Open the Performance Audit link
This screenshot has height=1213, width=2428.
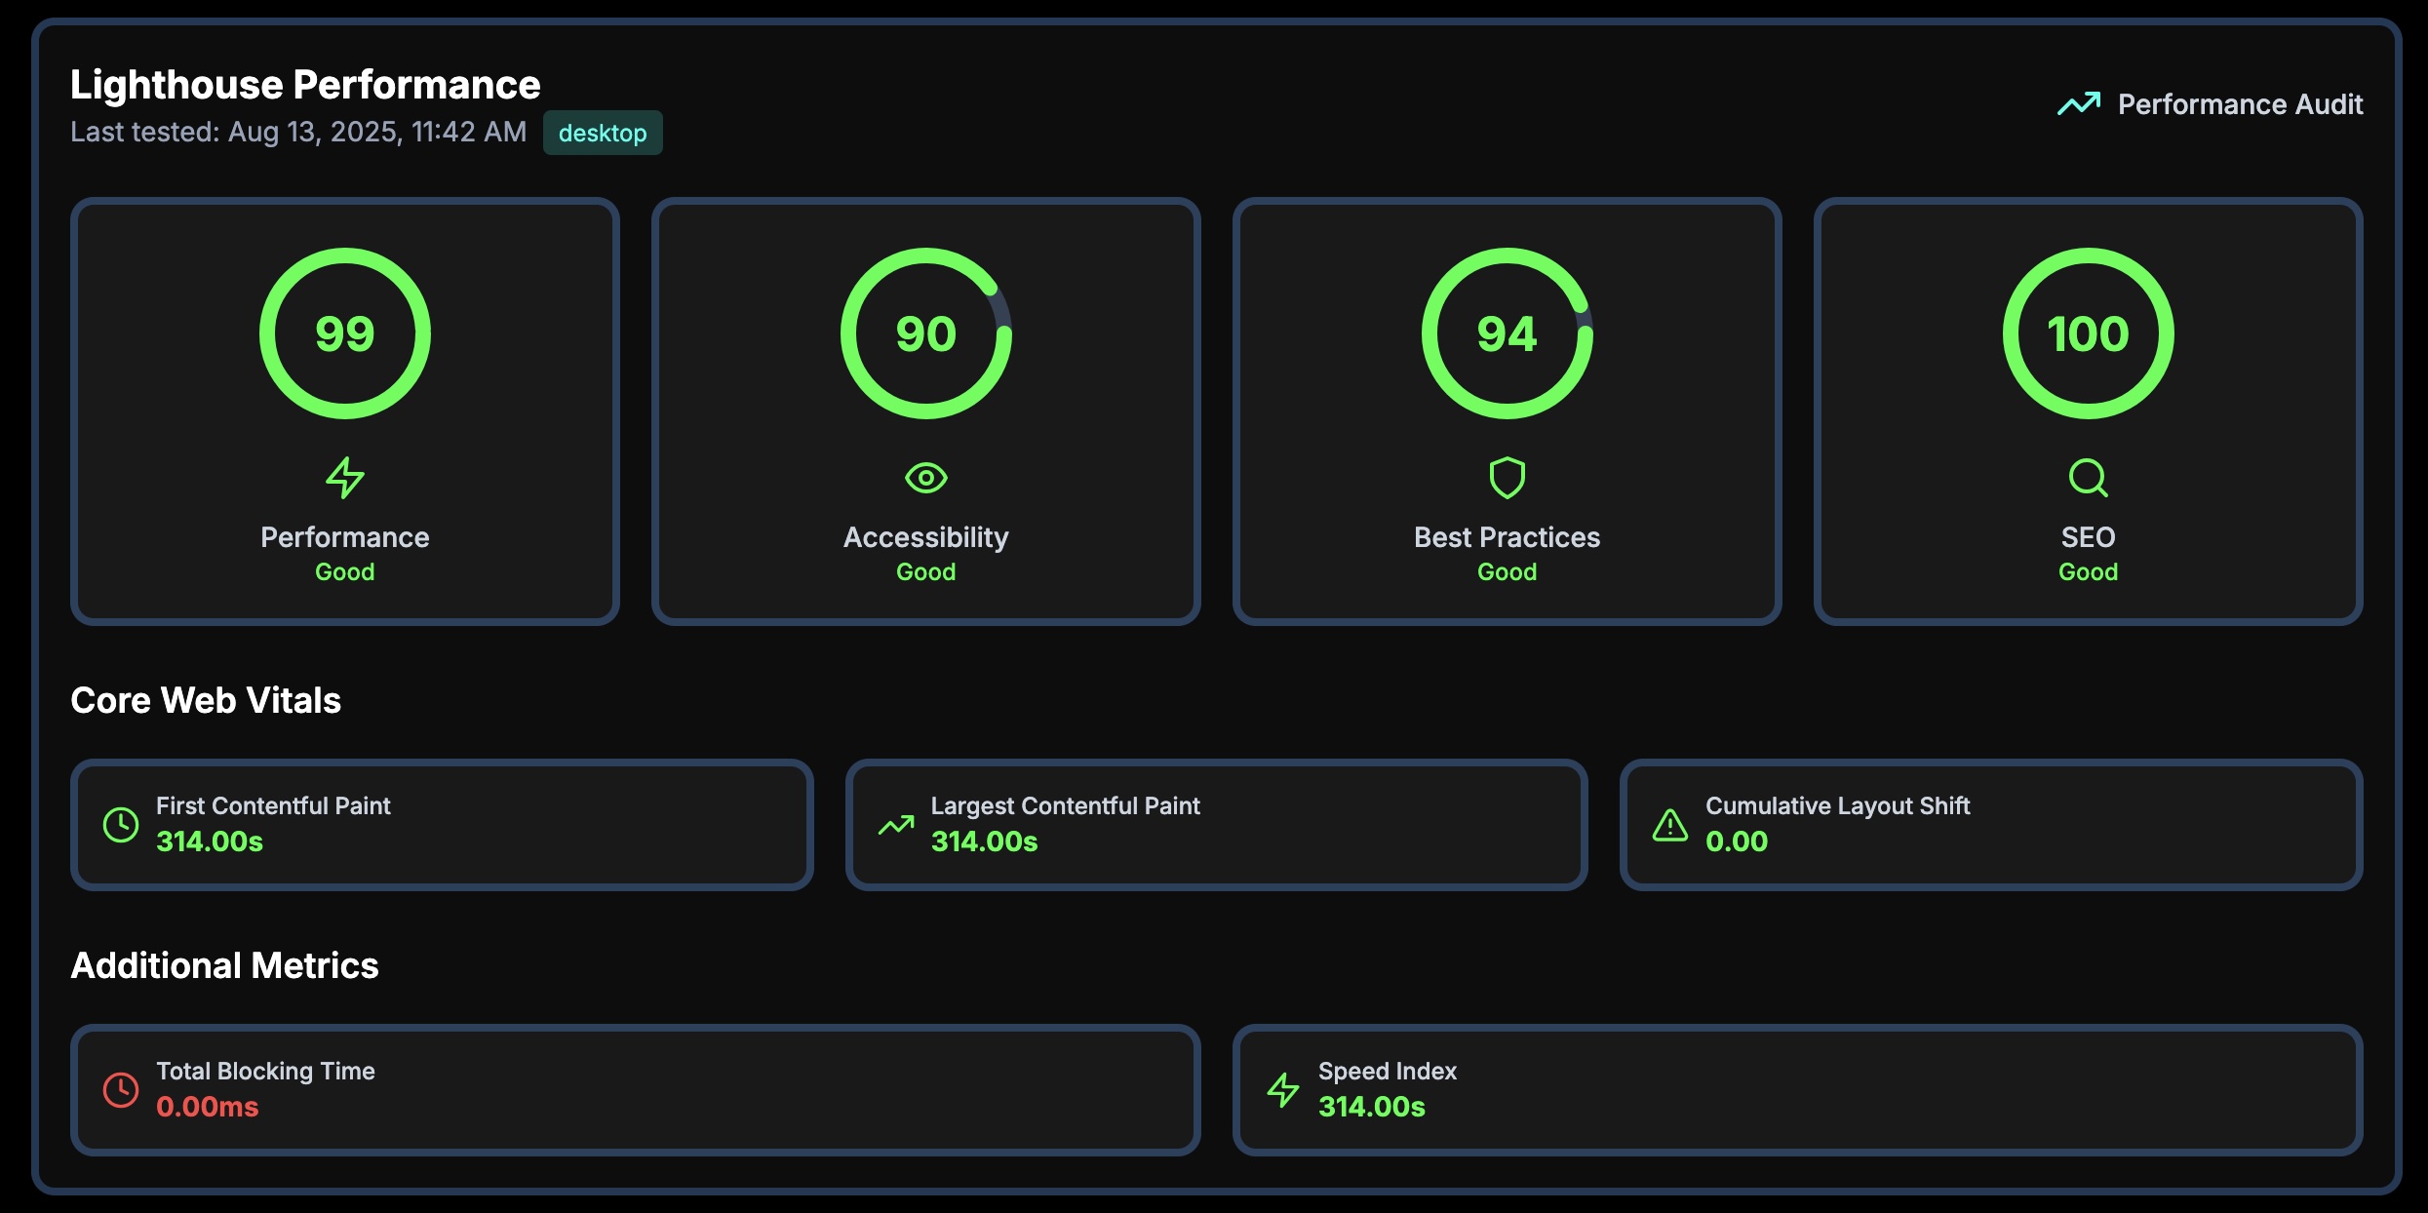[2239, 104]
